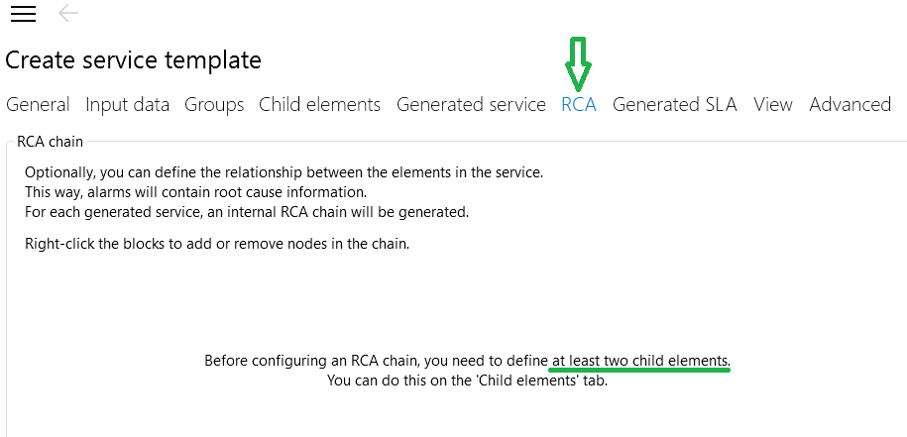This screenshot has height=437, width=907.
Task: Go to the Child elements tab
Action: [x=319, y=104]
